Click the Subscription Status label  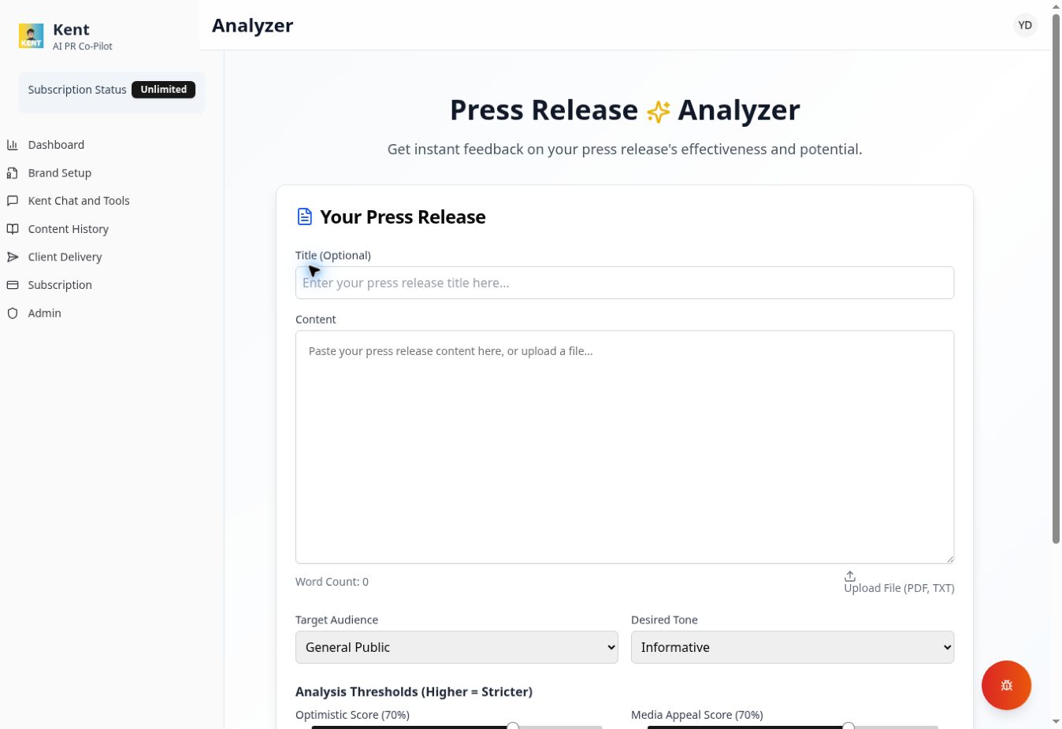click(77, 90)
